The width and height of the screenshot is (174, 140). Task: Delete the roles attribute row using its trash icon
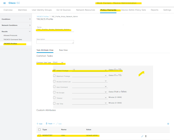point(146,136)
